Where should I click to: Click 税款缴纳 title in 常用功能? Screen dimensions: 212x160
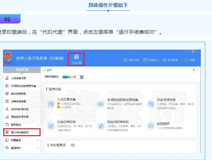point(163,124)
